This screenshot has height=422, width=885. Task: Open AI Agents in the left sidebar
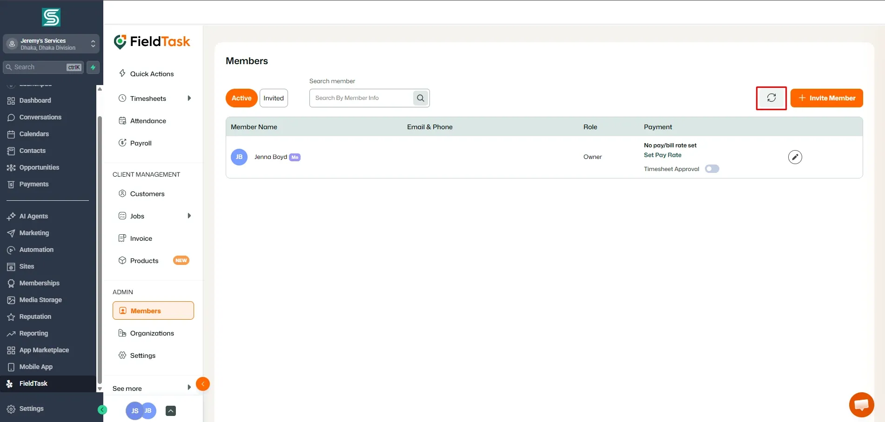click(34, 216)
